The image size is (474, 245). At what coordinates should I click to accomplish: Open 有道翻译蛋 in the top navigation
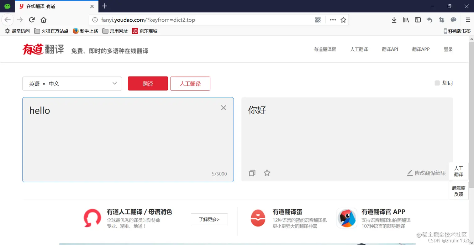(325, 49)
